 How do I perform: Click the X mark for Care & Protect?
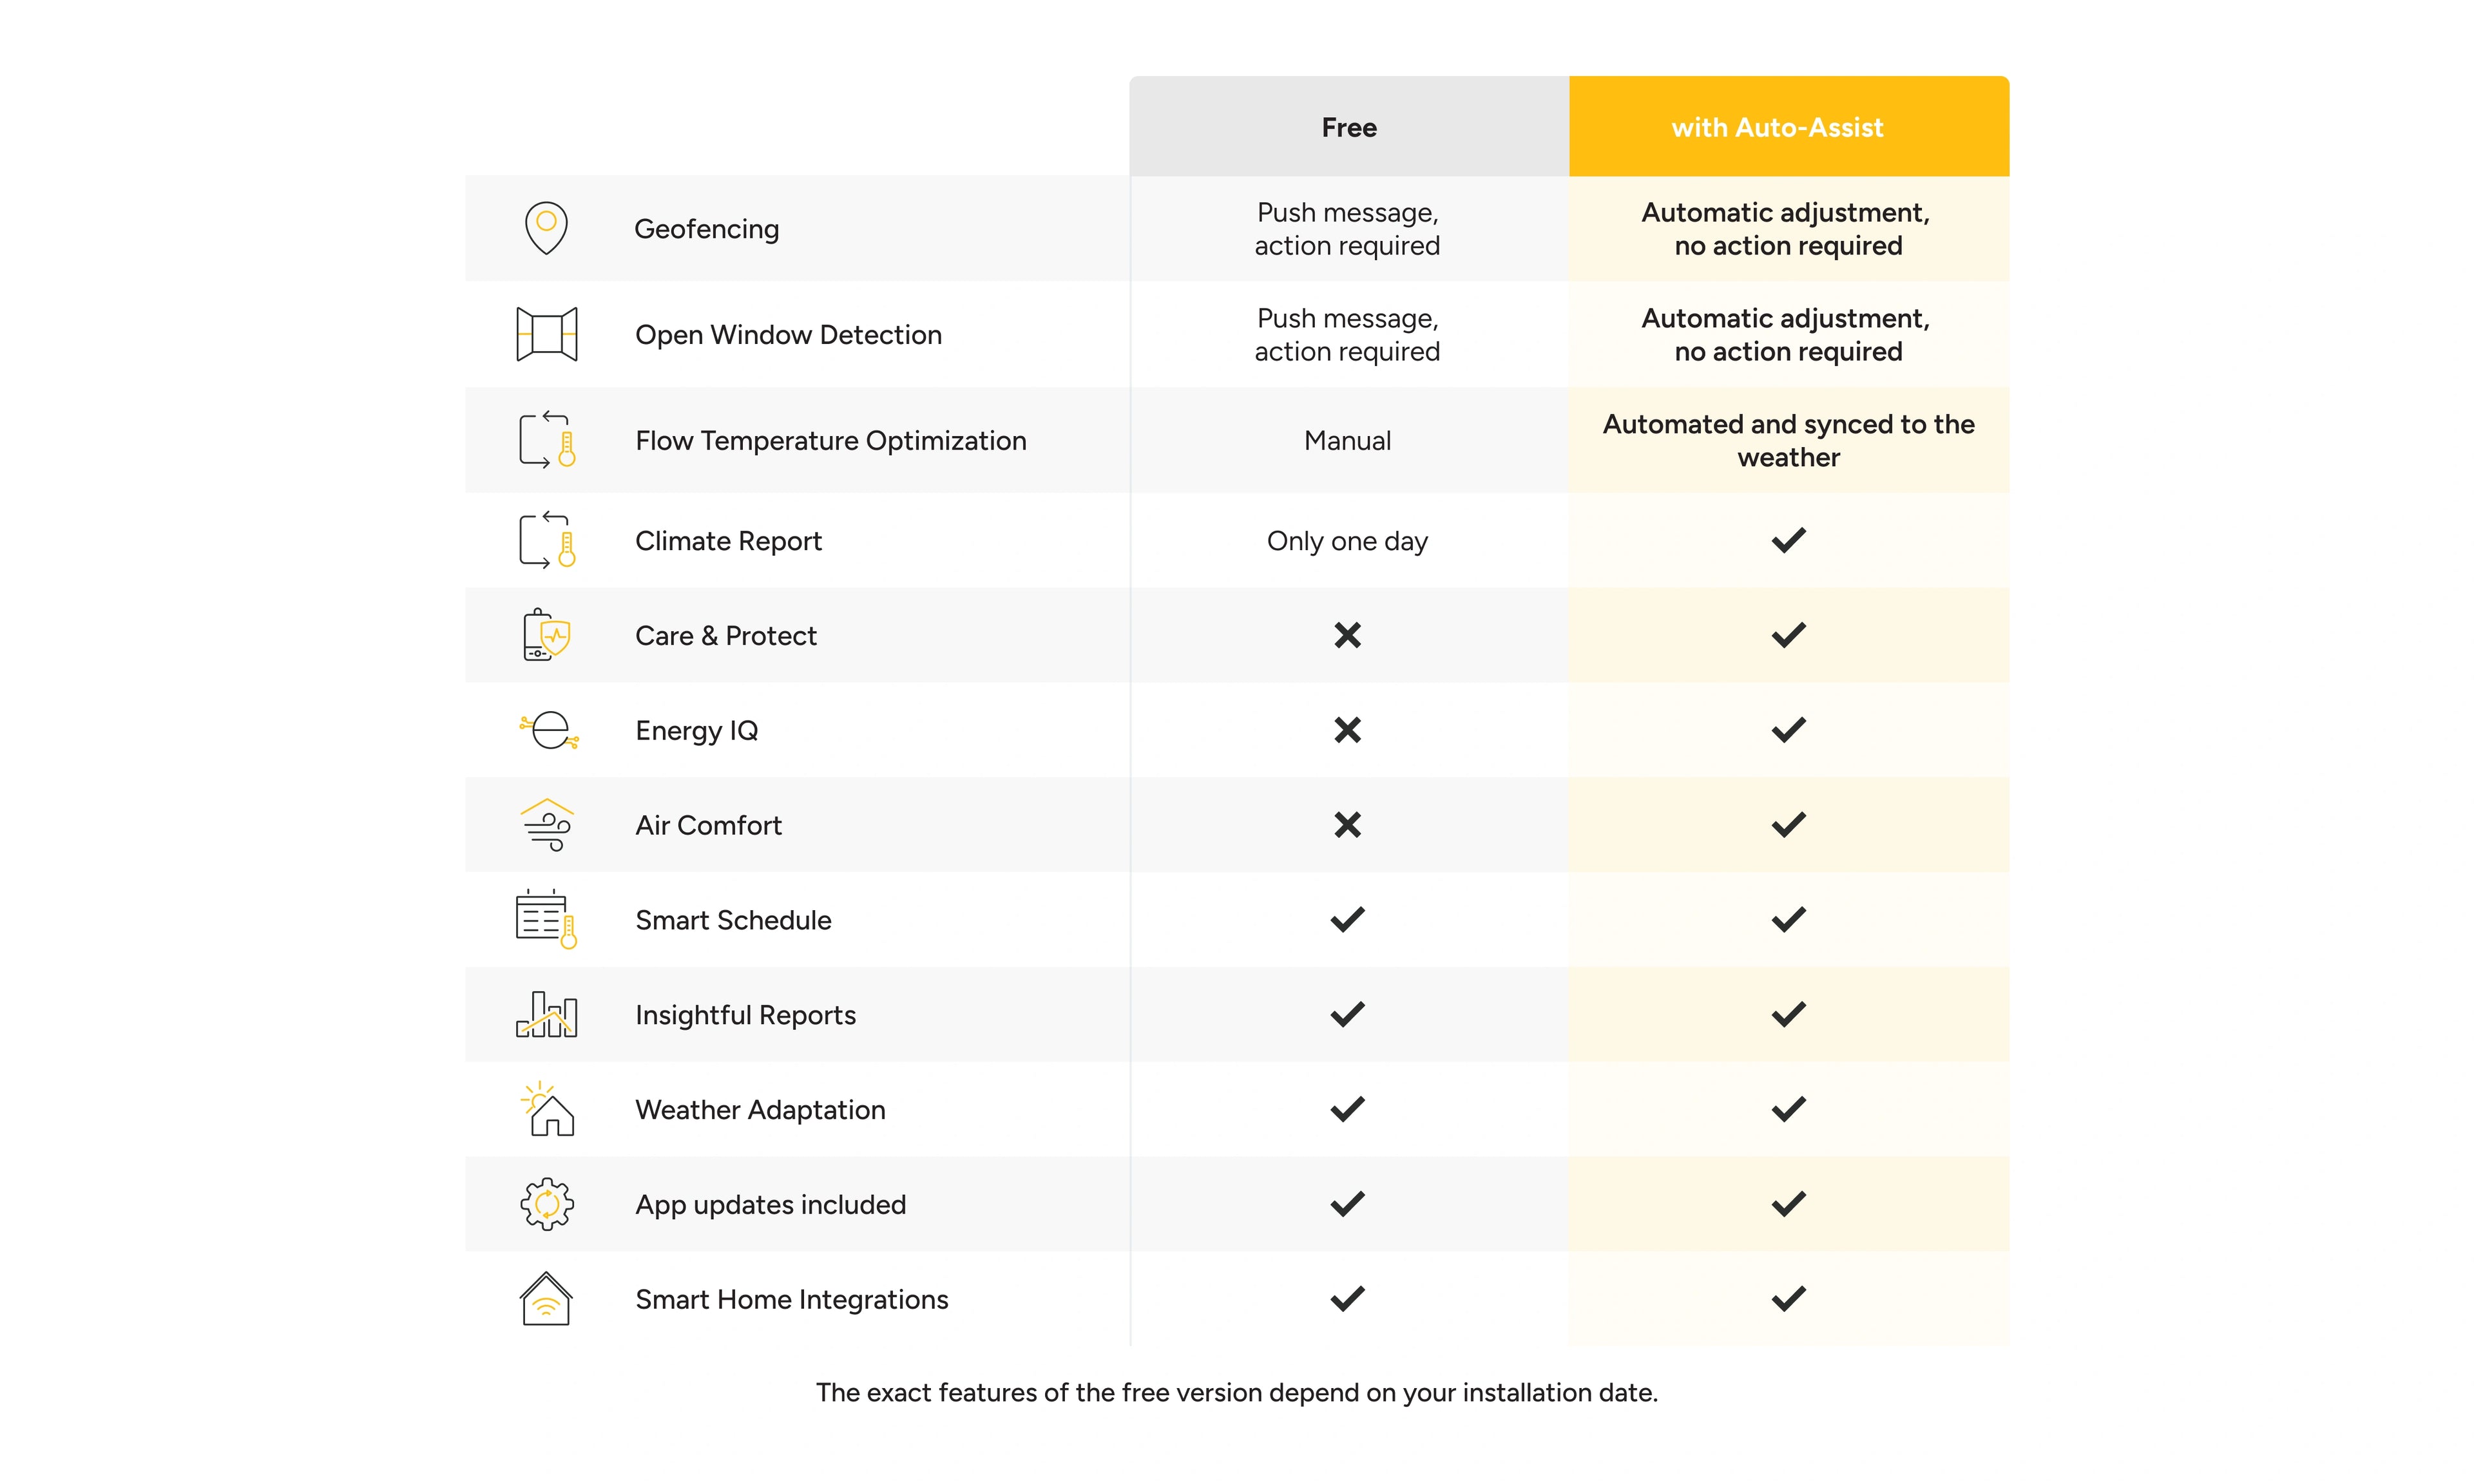point(1347,635)
